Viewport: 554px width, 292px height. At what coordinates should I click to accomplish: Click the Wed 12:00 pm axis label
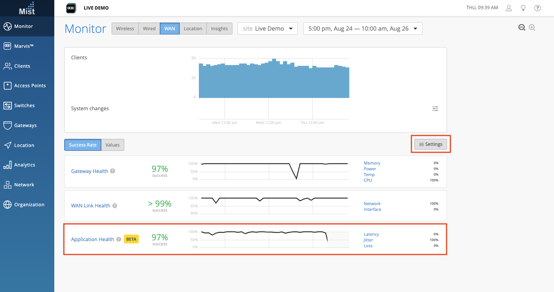pos(268,123)
